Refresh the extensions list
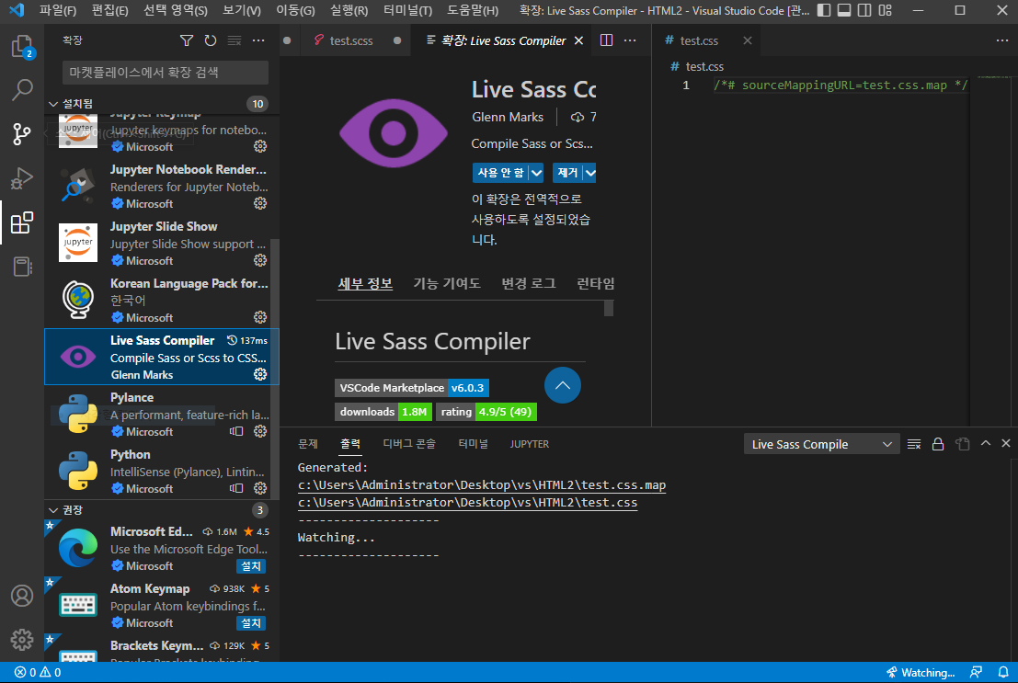This screenshot has height=683, width=1018. pos(211,40)
